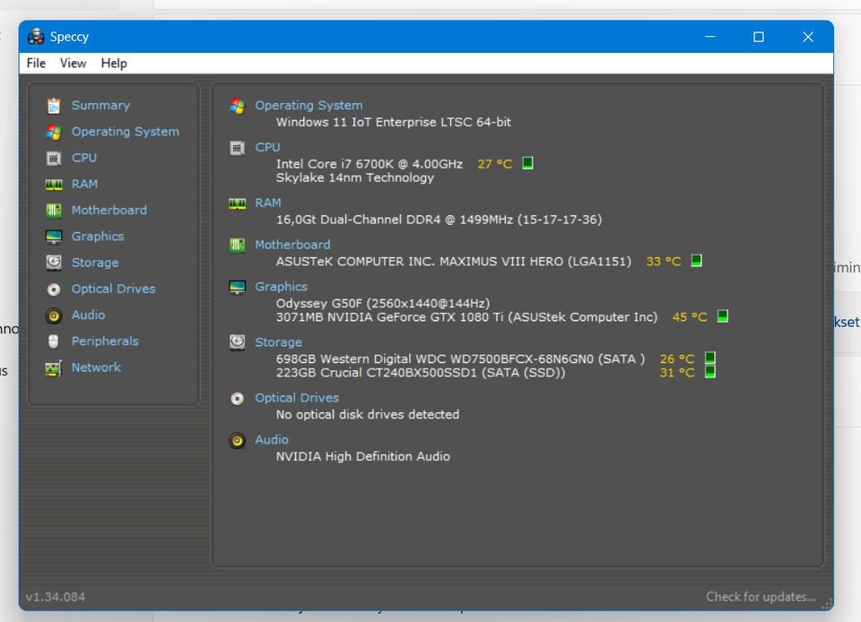Viewport: 861px width, 622px height.
Task: Click the CPU icon in summary panel
Action: coord(237,148)
